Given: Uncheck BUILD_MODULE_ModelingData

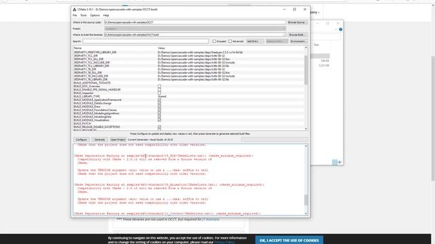Looking at the screenshot, I should tap(159, 117).
